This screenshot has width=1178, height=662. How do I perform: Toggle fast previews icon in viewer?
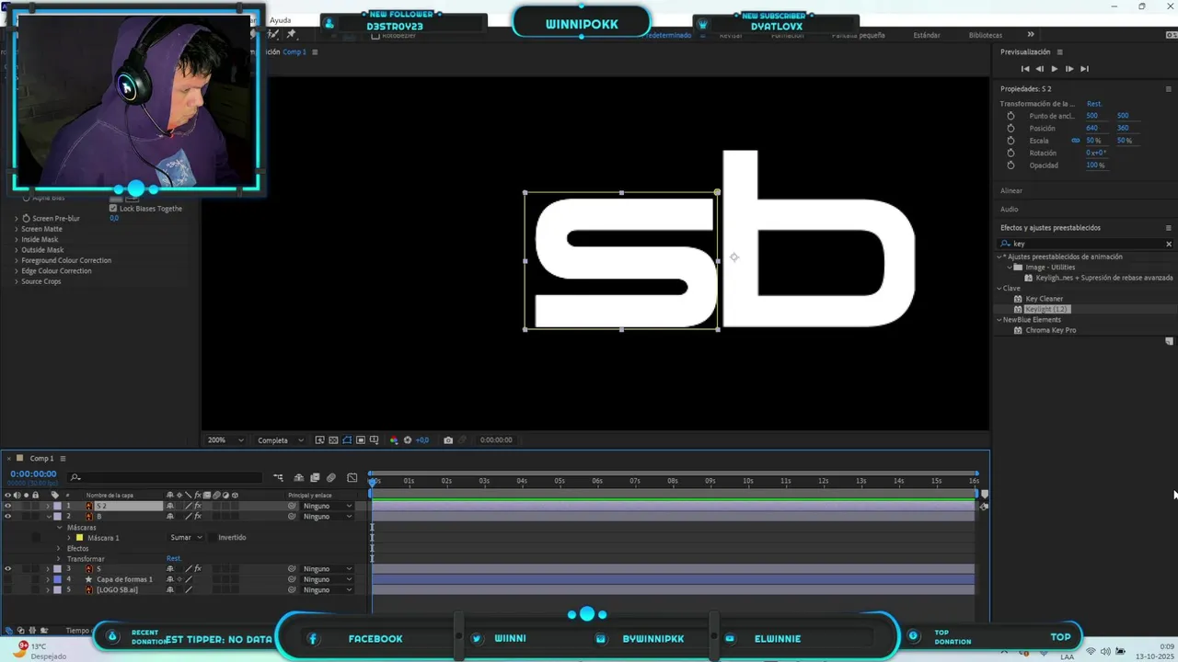pos(319,440)
